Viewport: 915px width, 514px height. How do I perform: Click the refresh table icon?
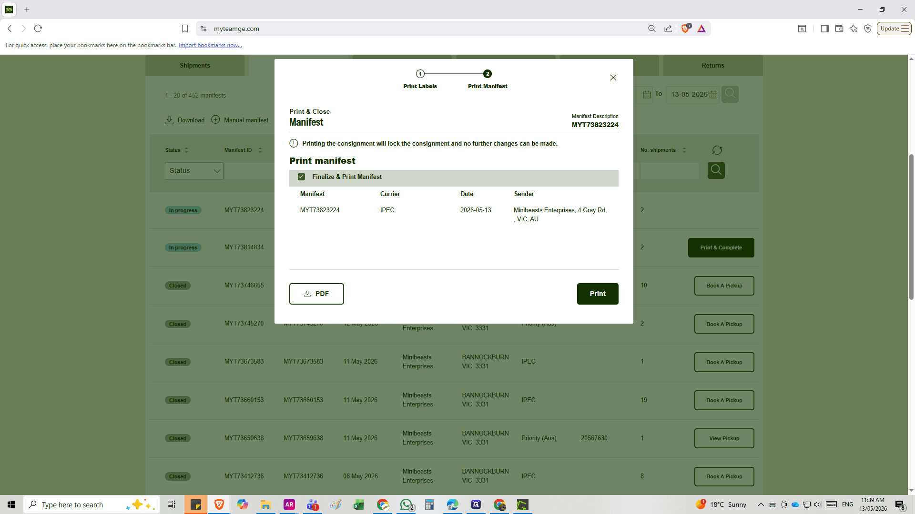(x=717, y=150)
